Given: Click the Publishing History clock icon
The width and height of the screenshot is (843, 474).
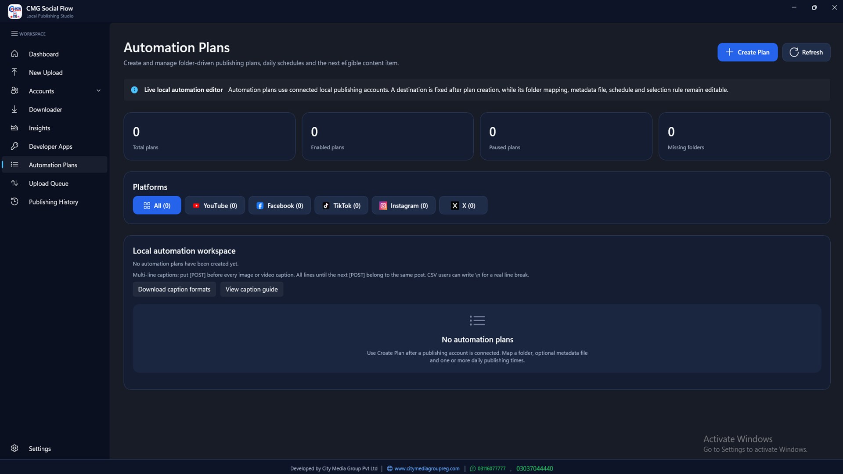Looking at the screenshot, I should pos(14,201).
